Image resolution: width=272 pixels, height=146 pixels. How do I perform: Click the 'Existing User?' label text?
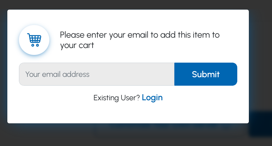117,98
